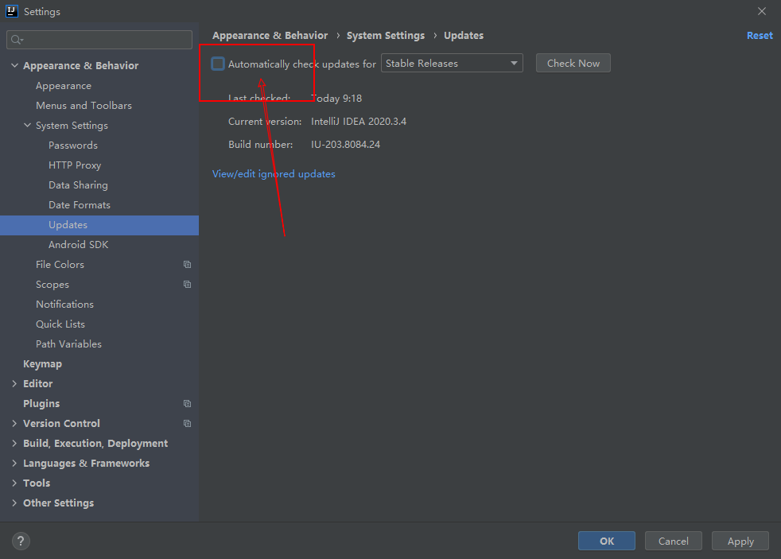This screenshot has height=559, width=781.
Task: Click the Apply button
Action: coord(740,541)
